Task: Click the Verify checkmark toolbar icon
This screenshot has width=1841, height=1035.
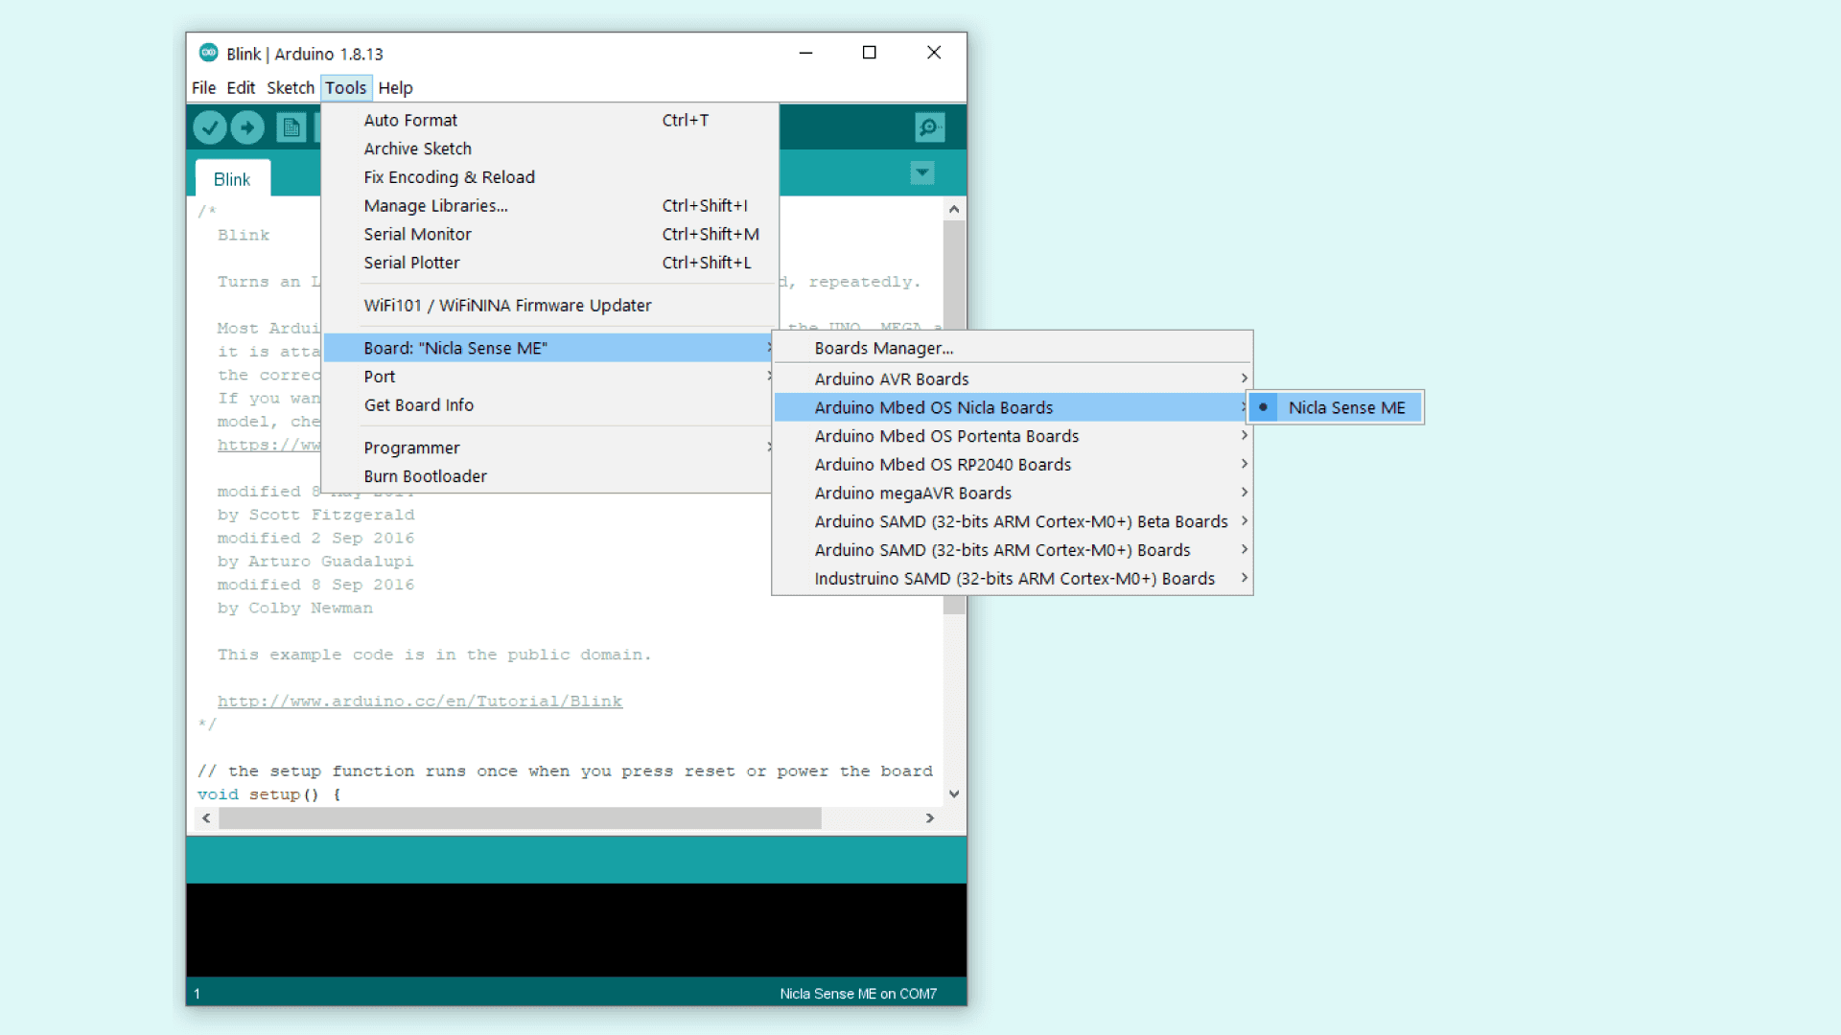Action: [x=210, y=127]
